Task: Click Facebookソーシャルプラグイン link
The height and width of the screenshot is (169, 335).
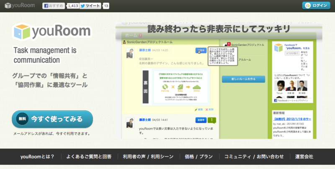Action: [x=291, y=100]
